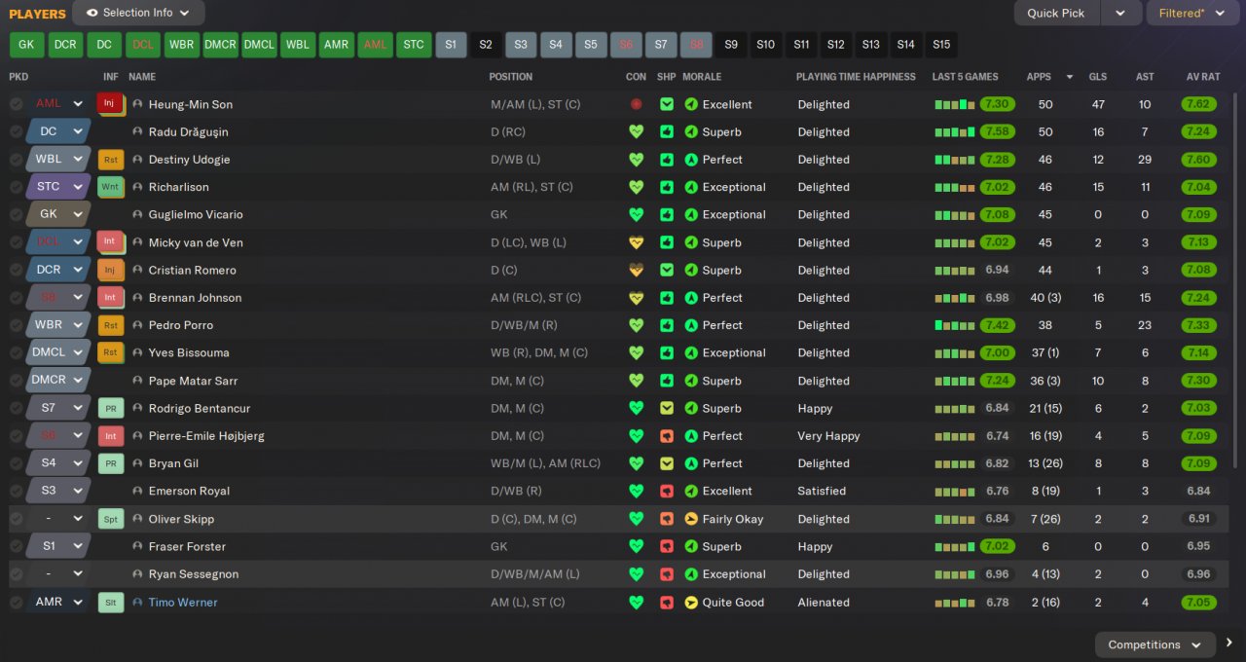Click last 5 games form bars for Richarlison

coord(955,187)
